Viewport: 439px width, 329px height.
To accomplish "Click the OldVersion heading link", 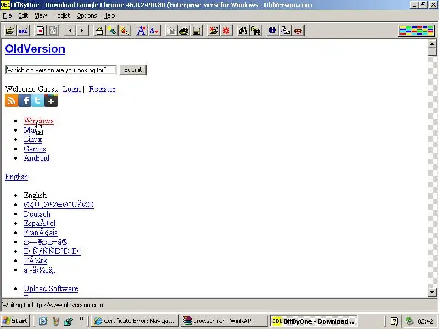I will tap(35, 49).
